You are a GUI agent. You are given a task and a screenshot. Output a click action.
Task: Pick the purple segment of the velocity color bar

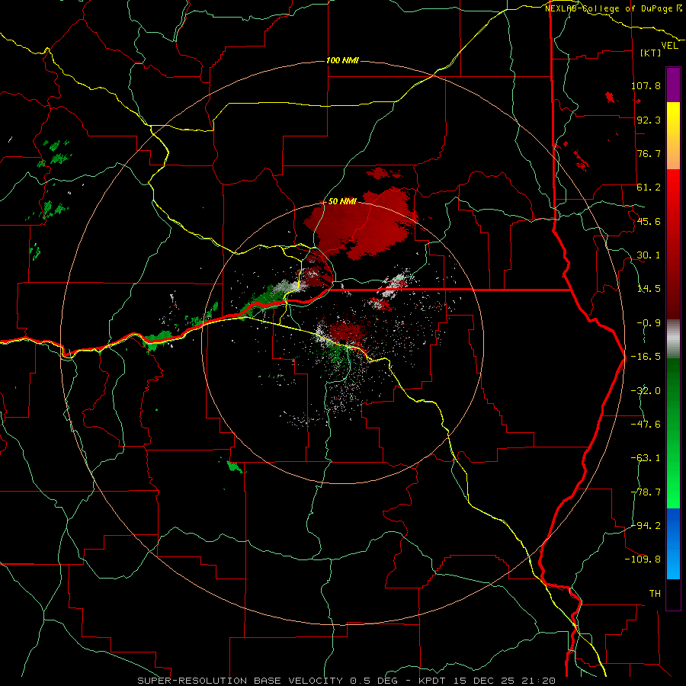coord(673,85)
